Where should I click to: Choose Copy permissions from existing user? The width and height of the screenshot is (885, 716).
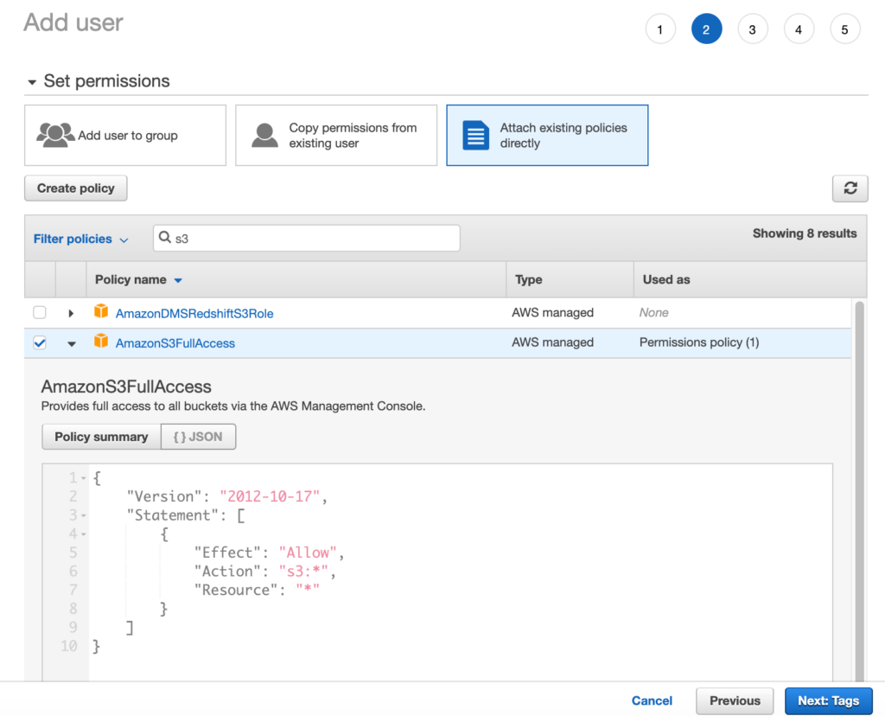pyautogui.click(x=336, y=136)
